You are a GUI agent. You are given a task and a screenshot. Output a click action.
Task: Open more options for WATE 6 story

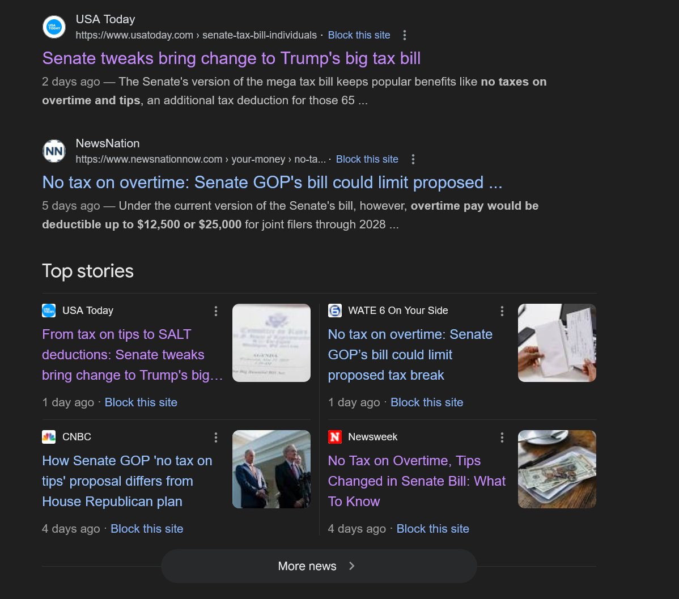point(502,311)
